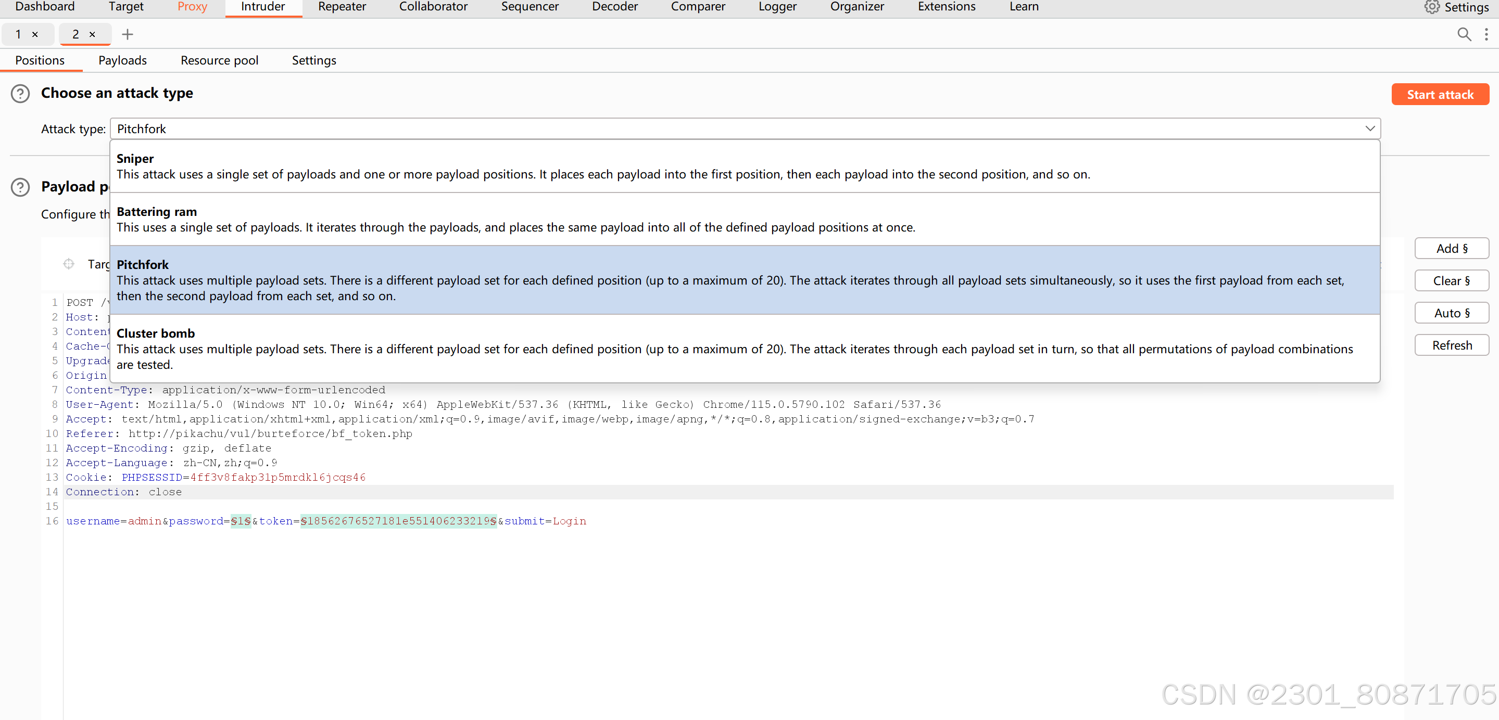Open the three-dot options menu

(x=1485, y=34)
